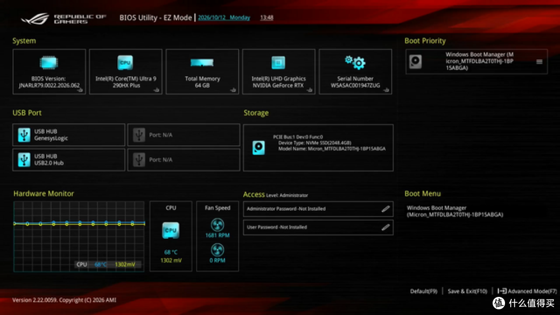Viewport: 560px width, 315px height.
Task: Edit Administrator Password with pencil icon
Action: [385, 209]
